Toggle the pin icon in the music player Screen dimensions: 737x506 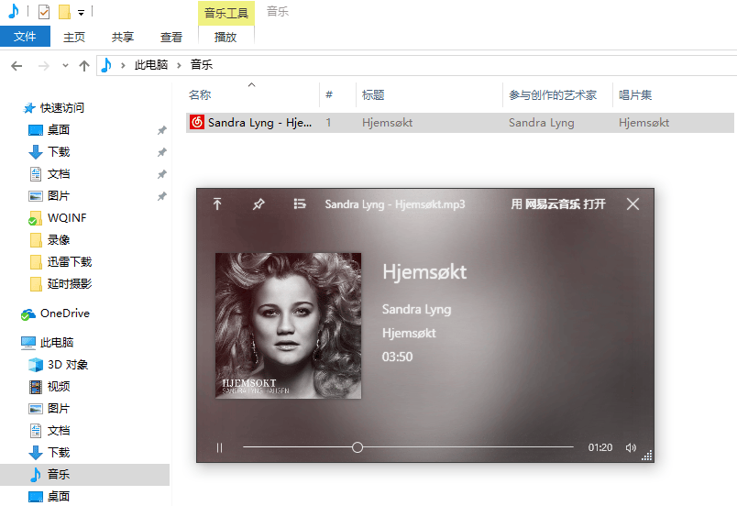pos(258,204)
